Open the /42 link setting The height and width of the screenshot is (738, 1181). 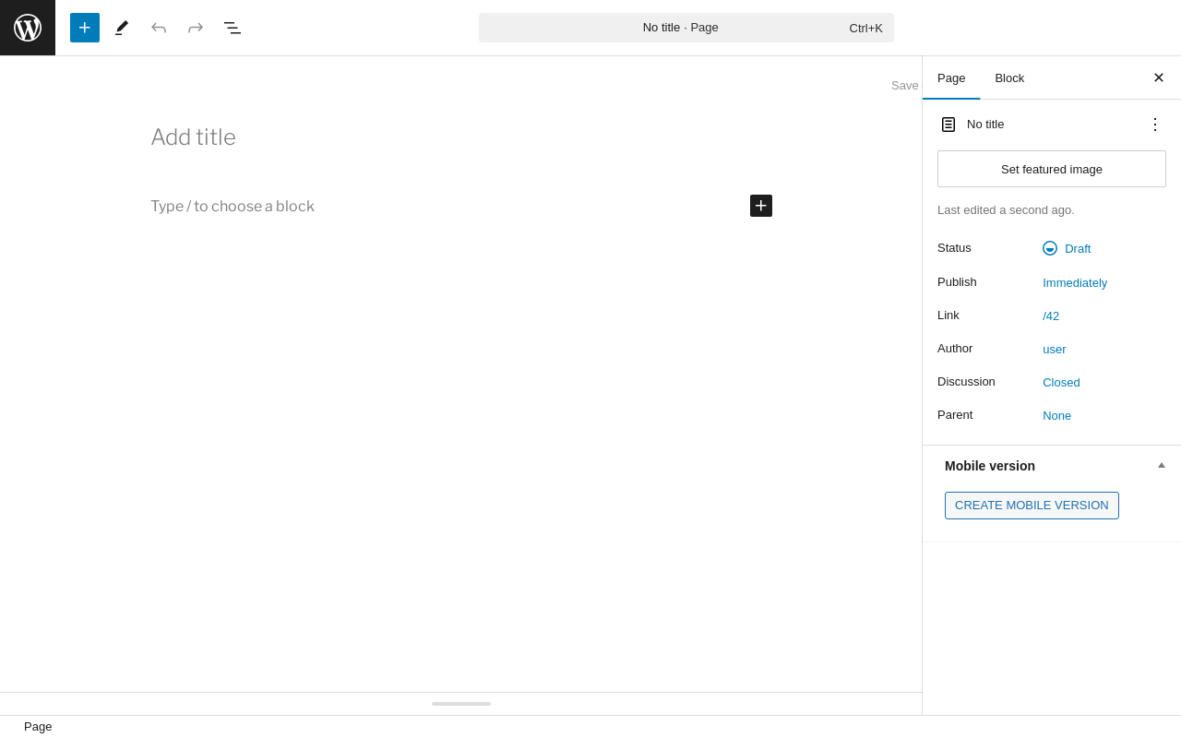pyautogui.click(x=1051, y=315)
